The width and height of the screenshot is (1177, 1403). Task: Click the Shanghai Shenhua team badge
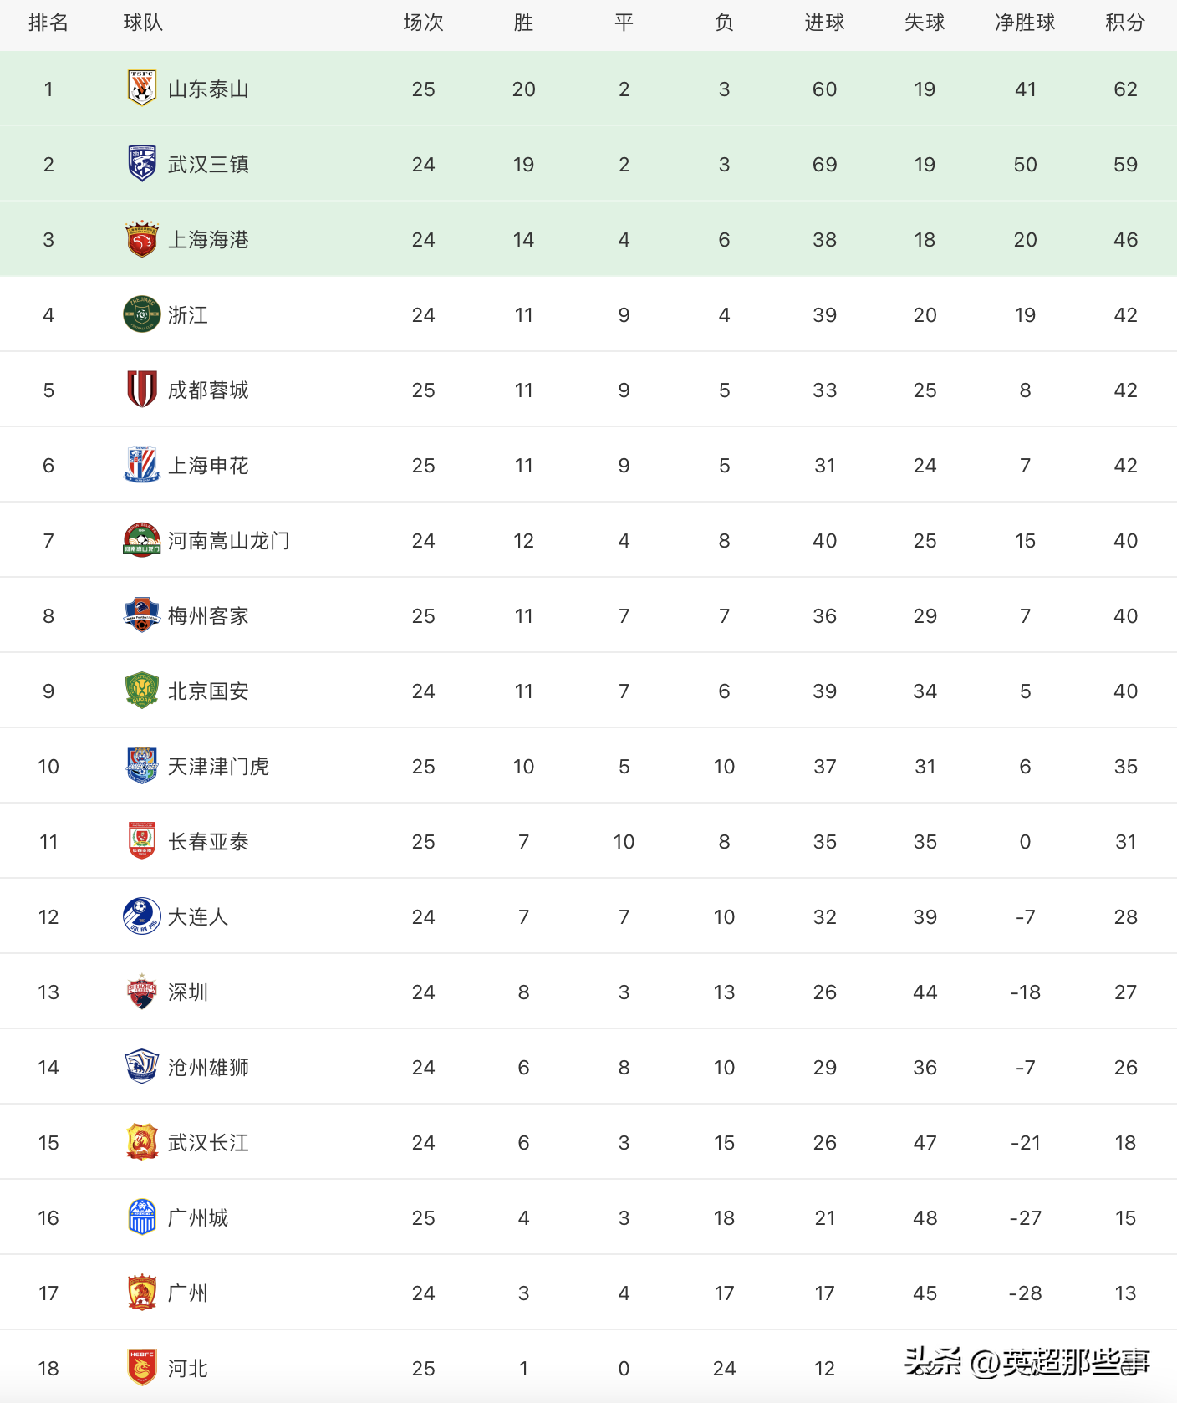[142, 465]
